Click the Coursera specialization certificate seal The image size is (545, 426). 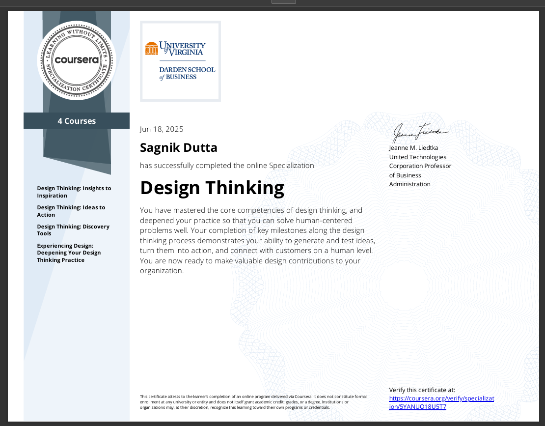[x=77, y=60]
